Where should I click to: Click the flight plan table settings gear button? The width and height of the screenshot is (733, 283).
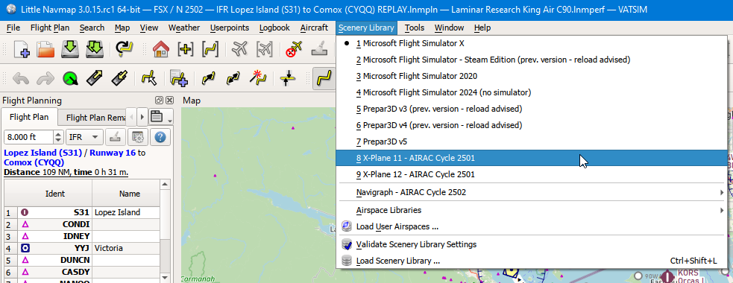click(137, 137)
